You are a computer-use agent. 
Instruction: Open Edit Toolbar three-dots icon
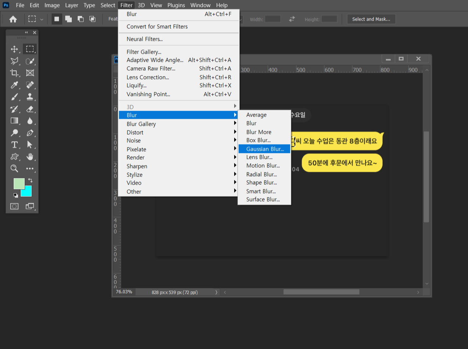click(x=30, y=168)
